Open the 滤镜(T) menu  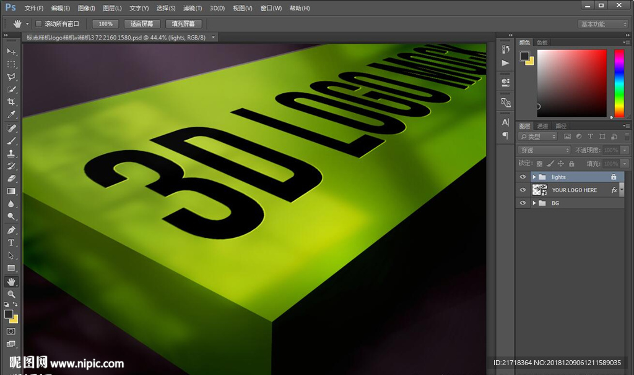[x=193, y=8]
